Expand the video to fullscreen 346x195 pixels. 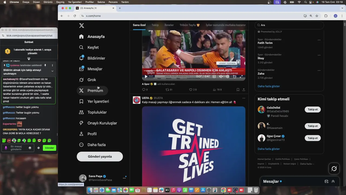(241, 77)
